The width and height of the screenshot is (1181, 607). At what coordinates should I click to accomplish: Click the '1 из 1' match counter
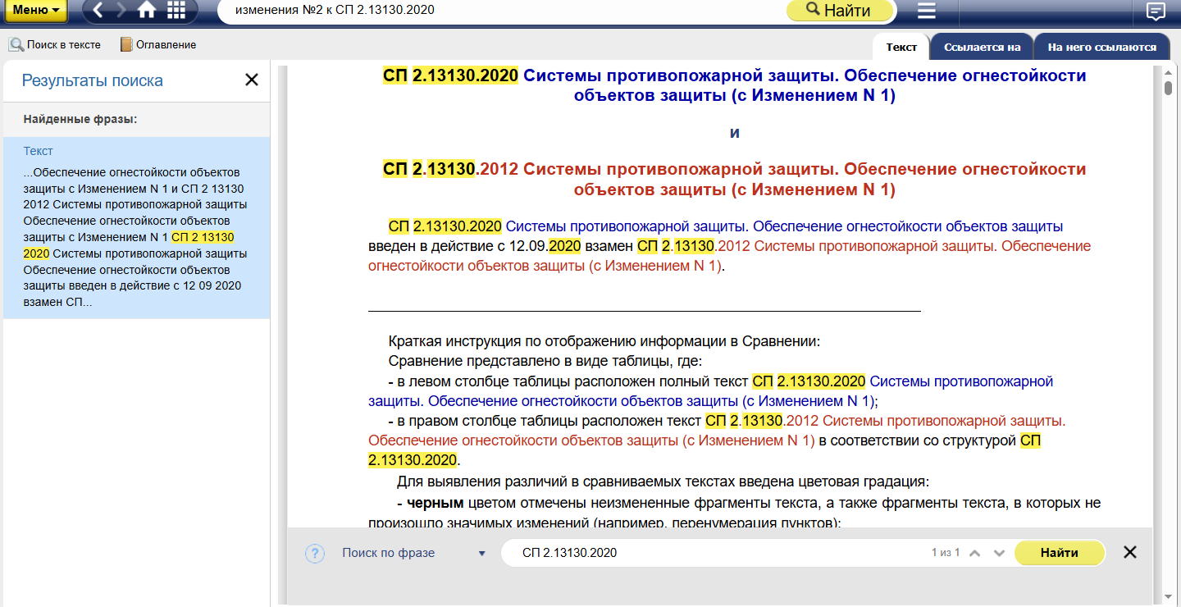946,553
